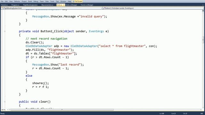Viewport: 205px width, 115px height.
Task: Open the Refactor menu
Action: pyautogui.click(x=17, y=1)
